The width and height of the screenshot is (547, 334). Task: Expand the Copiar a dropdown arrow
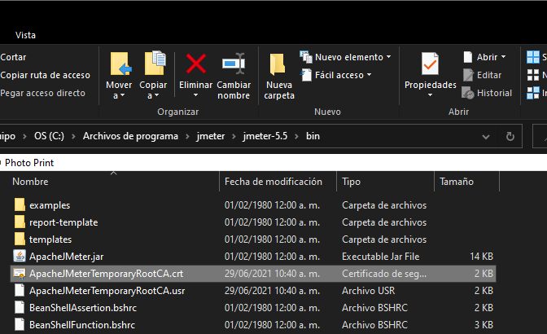click(x=156, y=95)
